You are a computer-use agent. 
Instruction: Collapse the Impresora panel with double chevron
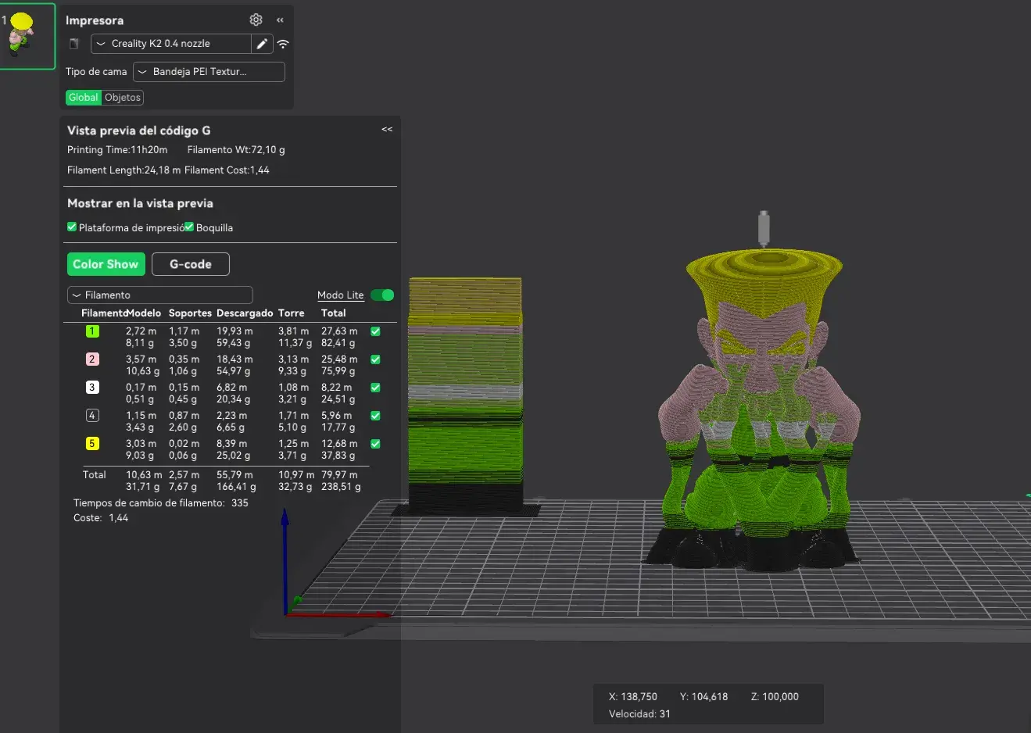tap(280, 20)
